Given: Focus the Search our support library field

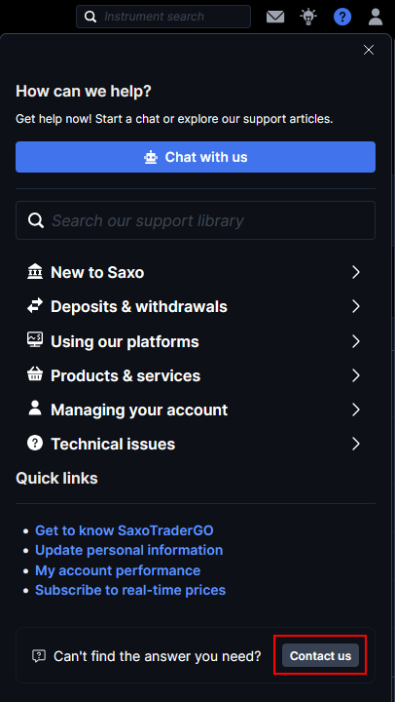Looking at the screenshot, I should [196, 220].
